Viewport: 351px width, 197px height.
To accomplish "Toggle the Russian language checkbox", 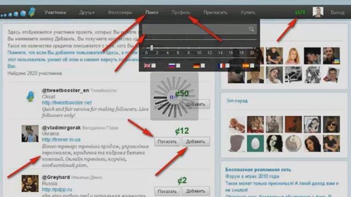I will tap(178, 66).
